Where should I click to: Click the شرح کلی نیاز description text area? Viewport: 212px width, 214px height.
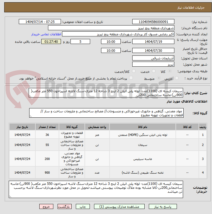pyautogui.click(x=106, y=93)
